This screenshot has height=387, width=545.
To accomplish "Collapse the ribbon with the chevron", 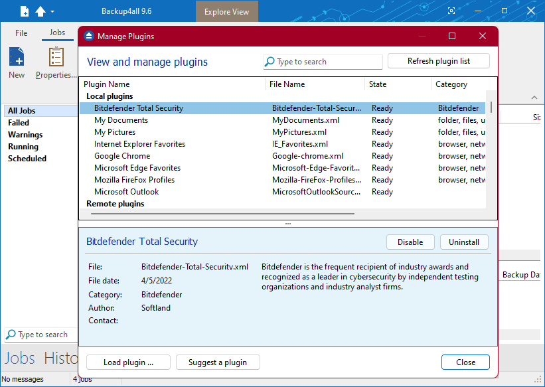I will (534, 98).
